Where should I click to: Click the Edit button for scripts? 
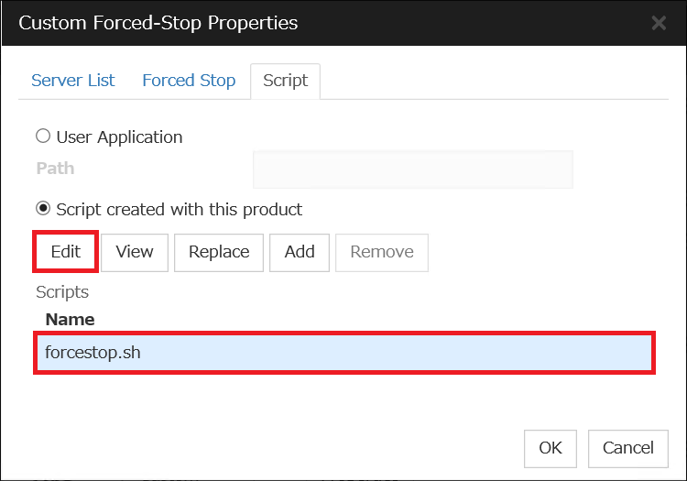point(65,252)
